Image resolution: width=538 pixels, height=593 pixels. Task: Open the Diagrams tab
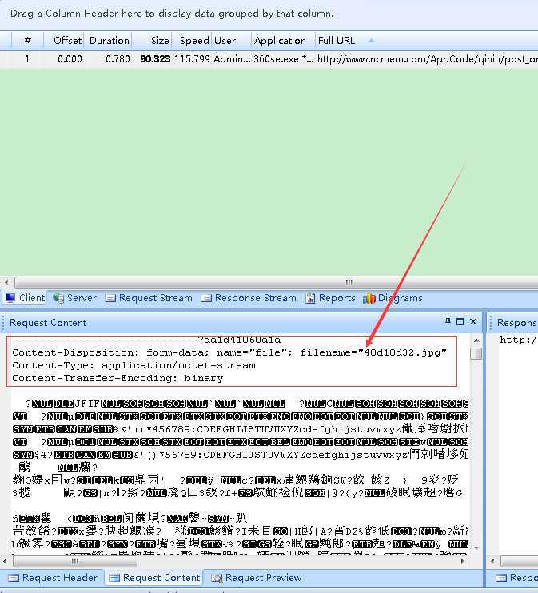[393, 298]
